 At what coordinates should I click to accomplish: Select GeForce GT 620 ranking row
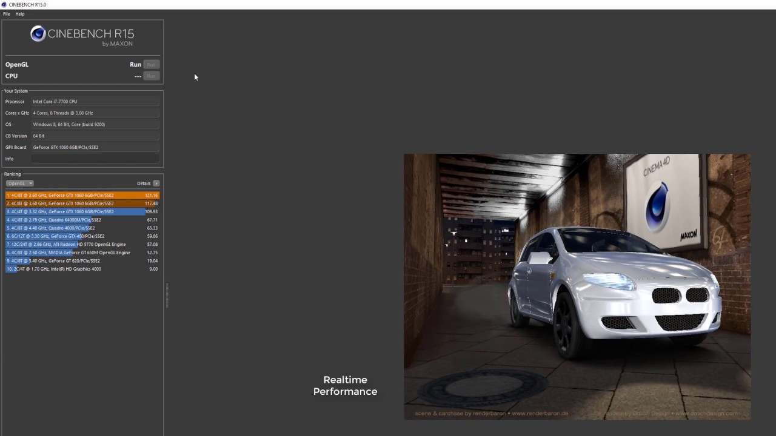82,261
